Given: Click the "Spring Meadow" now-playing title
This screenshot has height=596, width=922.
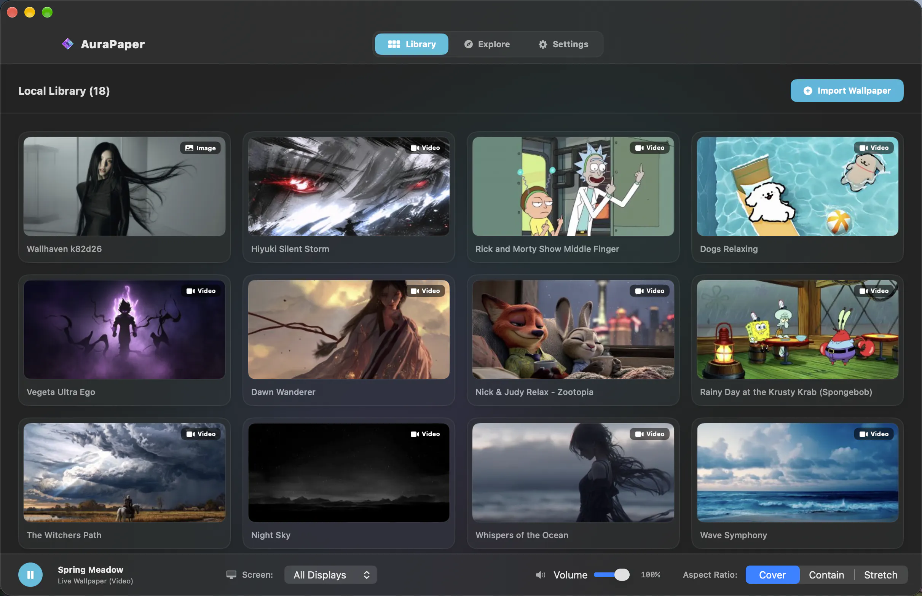Looking at the screenshot, I should pyautogui.click(x=91, y=569).
